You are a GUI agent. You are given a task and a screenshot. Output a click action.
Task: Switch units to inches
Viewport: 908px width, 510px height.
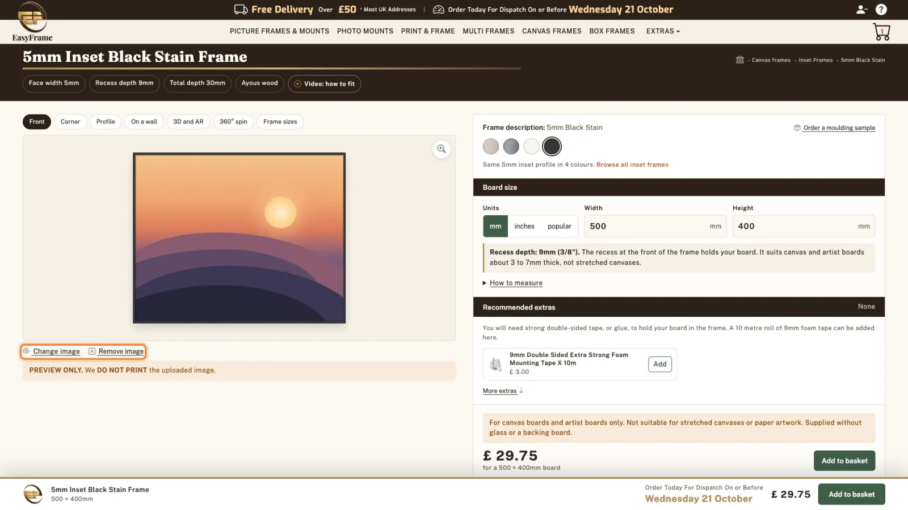524,226
